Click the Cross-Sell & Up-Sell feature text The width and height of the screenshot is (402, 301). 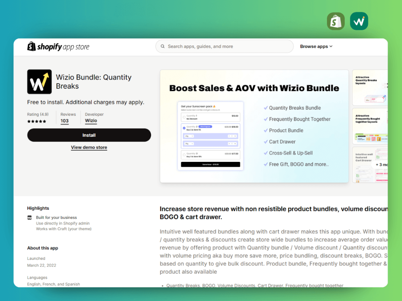291,153
